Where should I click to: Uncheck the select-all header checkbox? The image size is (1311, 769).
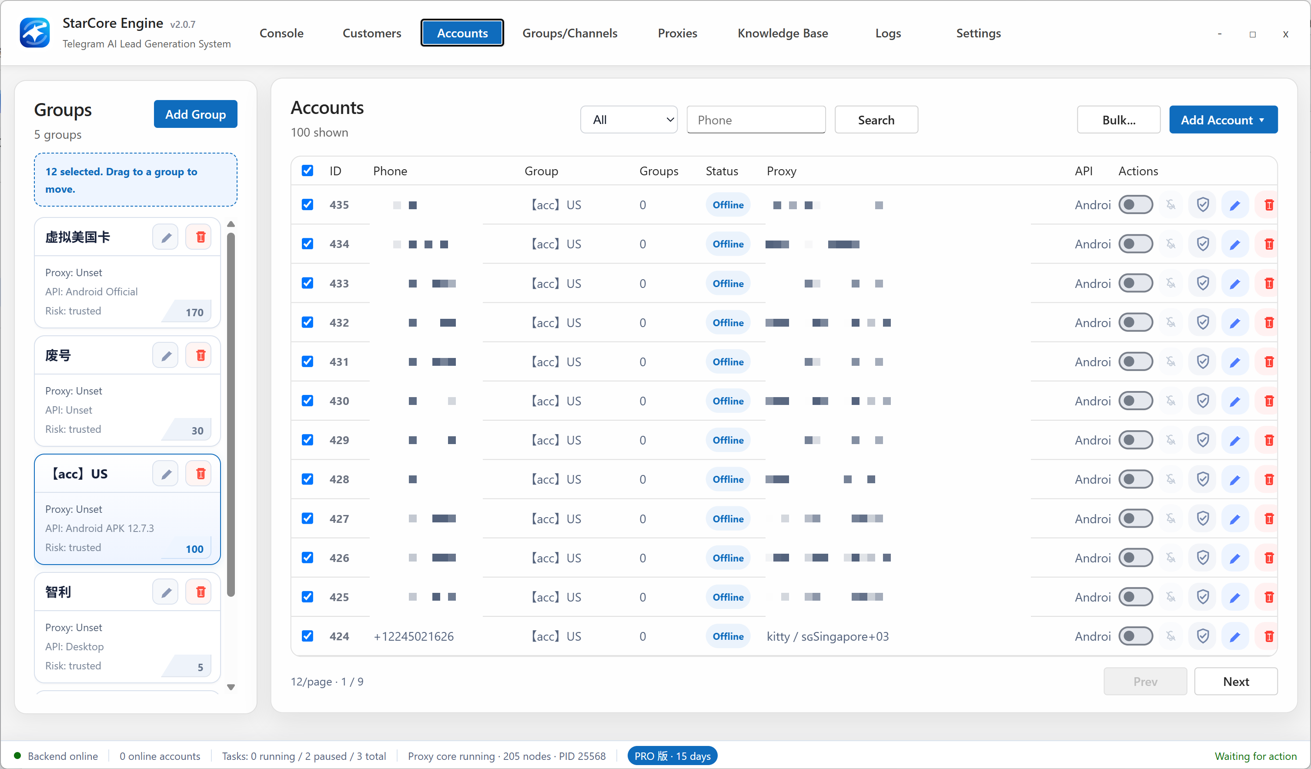pos(308,171)
